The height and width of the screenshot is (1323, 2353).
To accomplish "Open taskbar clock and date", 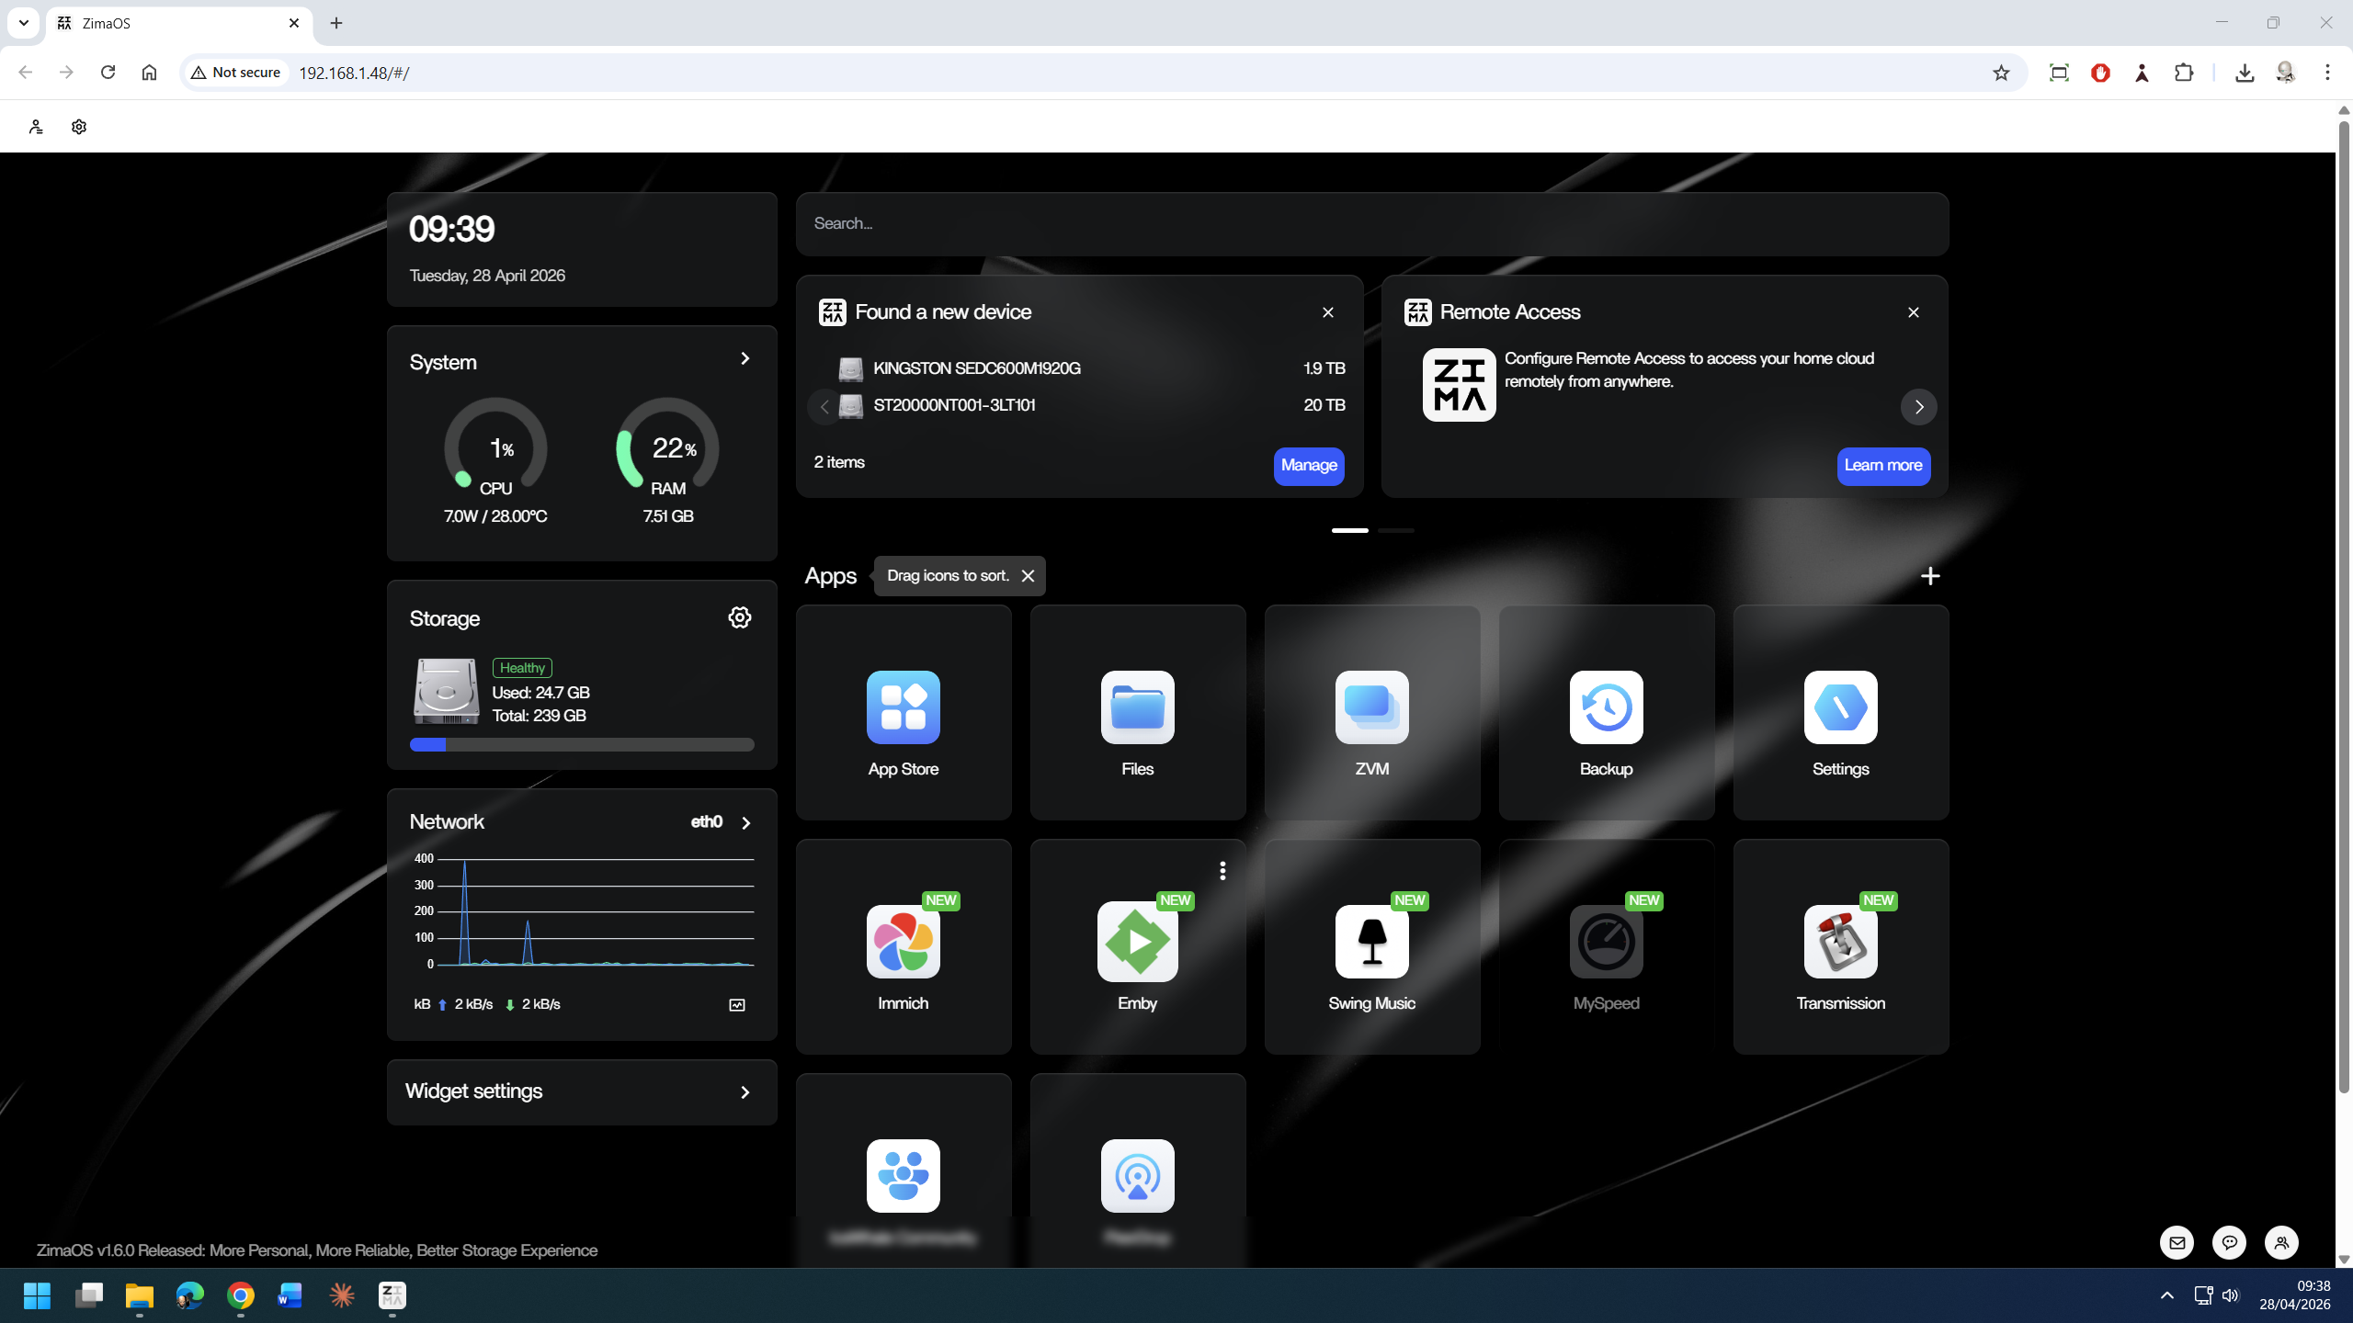I will coord(2295,1295).
